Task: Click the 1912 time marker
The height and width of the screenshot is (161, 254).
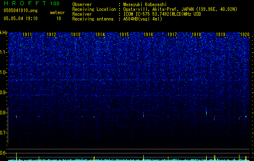Action: point(51,35)
